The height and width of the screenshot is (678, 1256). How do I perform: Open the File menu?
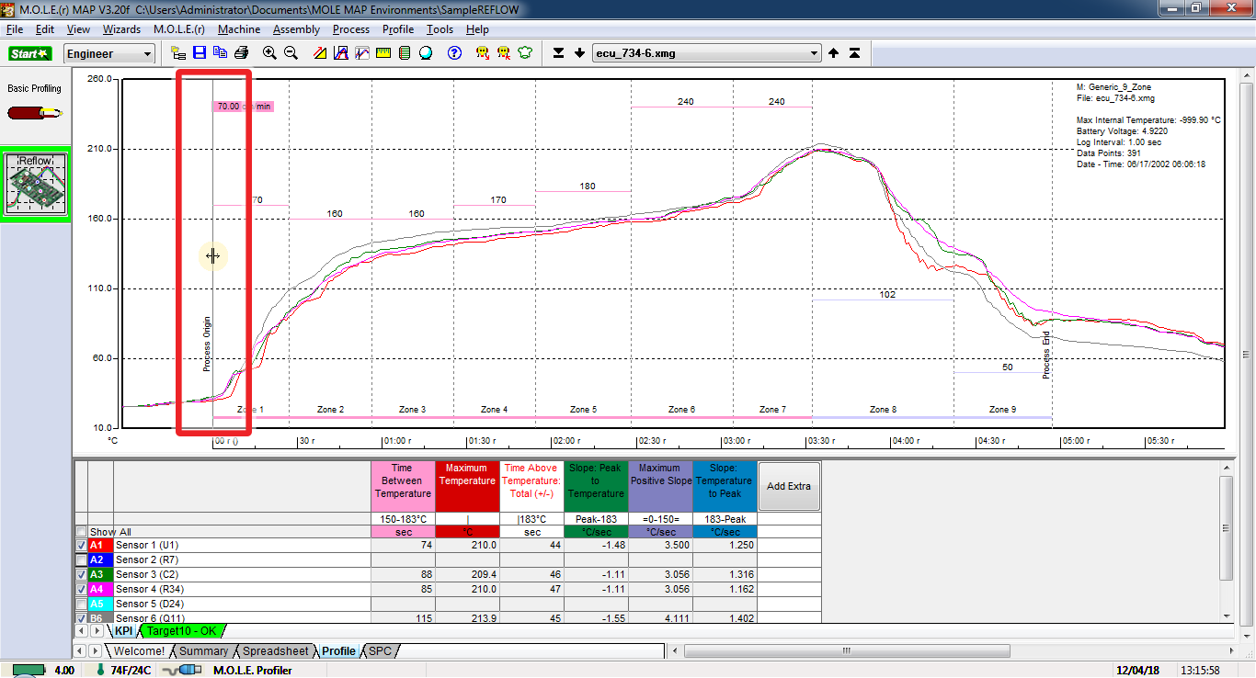pyautogui.click(x=15, y=29)
